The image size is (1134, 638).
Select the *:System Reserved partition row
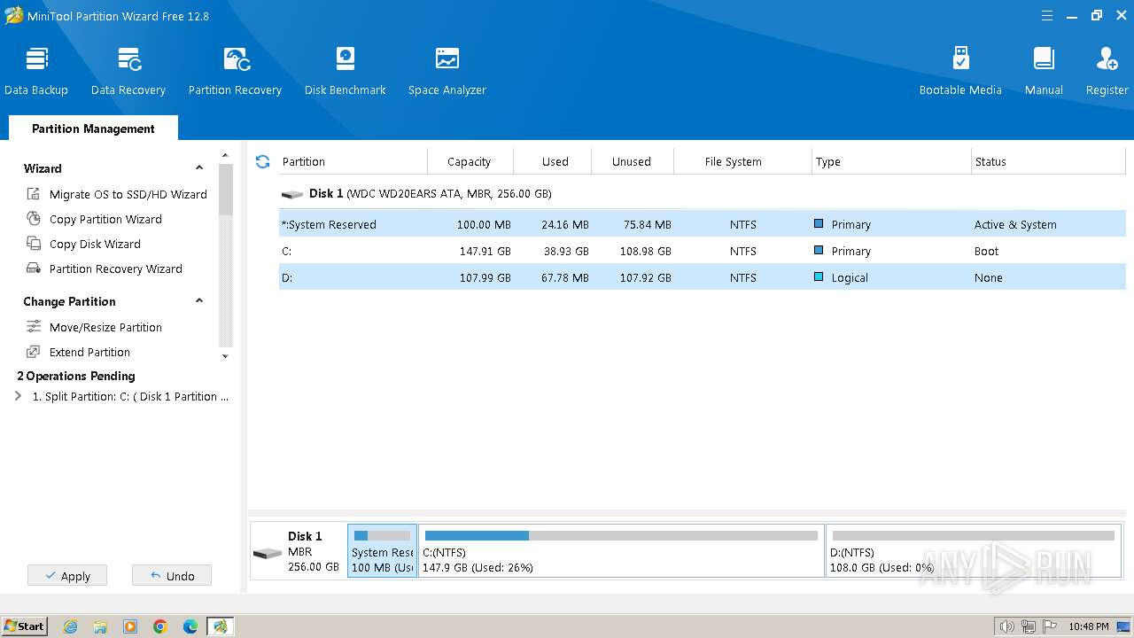702,224
